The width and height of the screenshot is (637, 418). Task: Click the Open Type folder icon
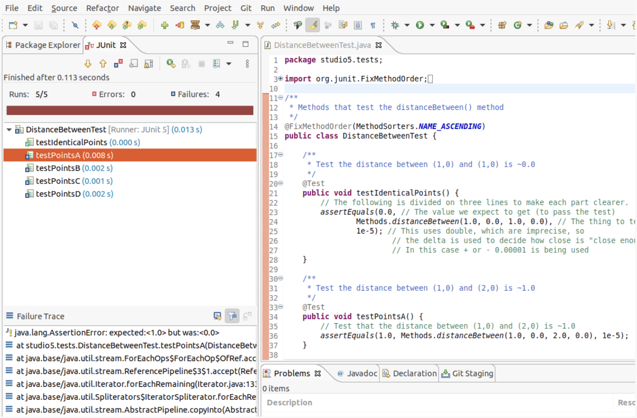pyautogui.click(x=549, y=25)
